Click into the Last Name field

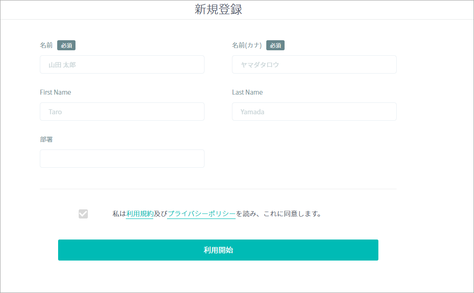(x=314, y=112)
